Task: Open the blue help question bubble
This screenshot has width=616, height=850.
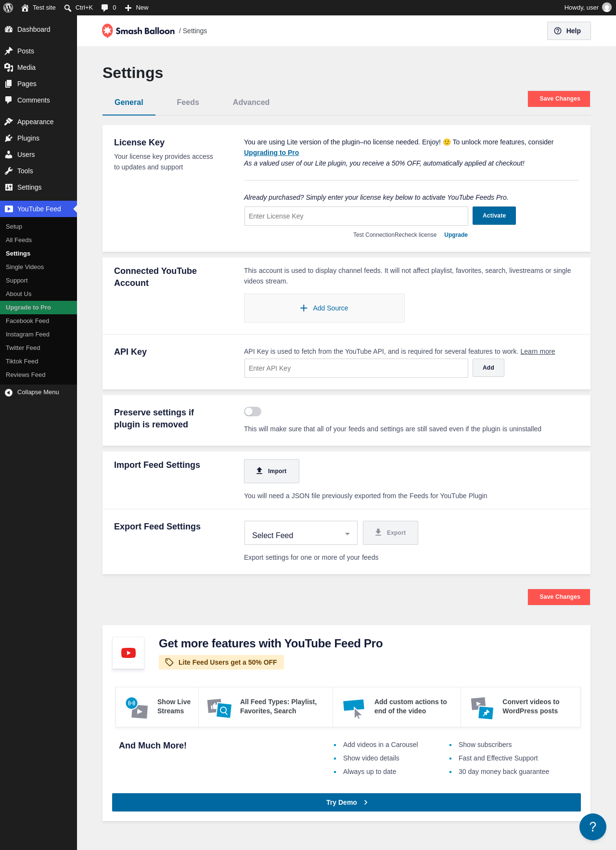Action: click(593, 827)
